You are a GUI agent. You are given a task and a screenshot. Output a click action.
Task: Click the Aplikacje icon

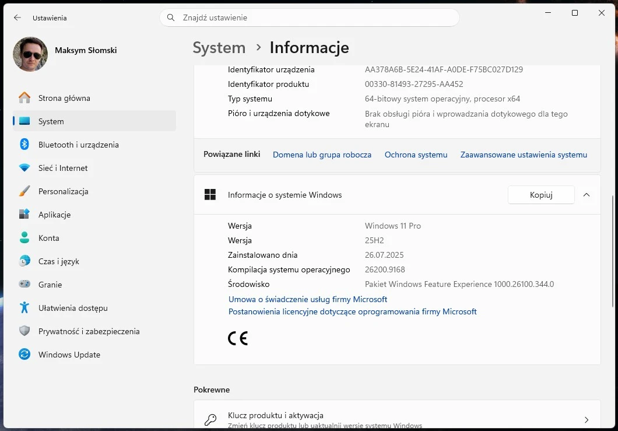(x=24, y=214)
